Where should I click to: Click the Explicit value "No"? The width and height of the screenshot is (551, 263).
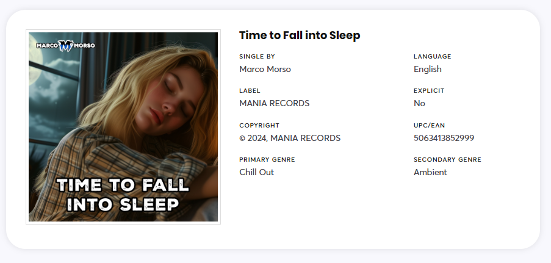click(419, 103)
